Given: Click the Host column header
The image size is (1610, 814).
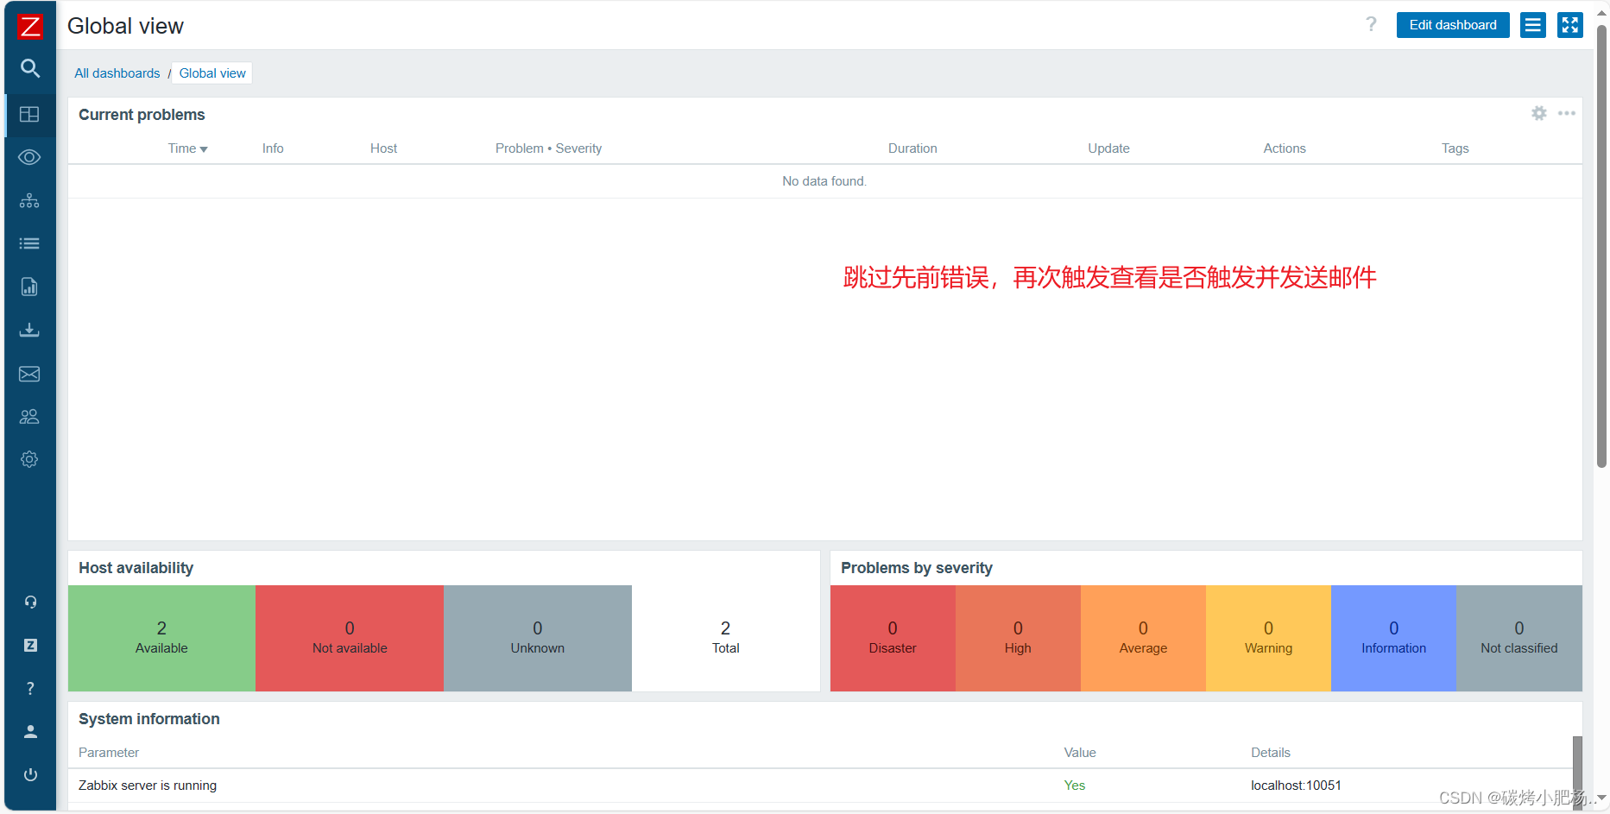Looking at the screenshot, I should click(x=383, y=148).
